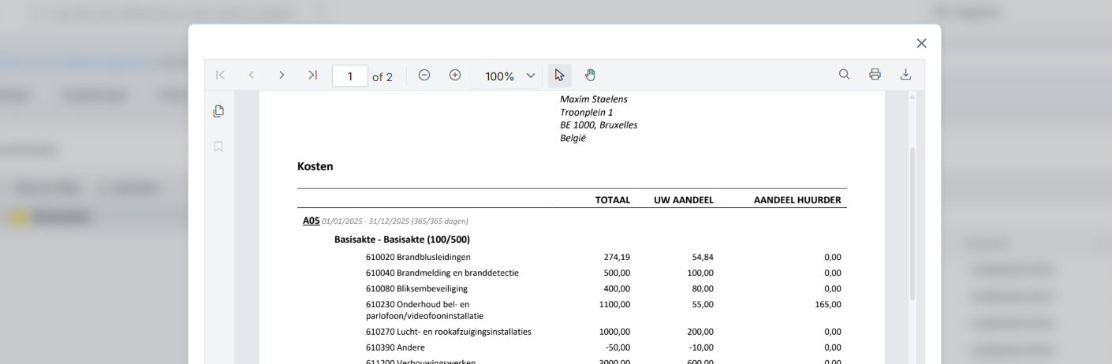The width and height of the screenshot is (1112, 364).
Task: Enable the hand pan tool
Action: click(590, 75)
